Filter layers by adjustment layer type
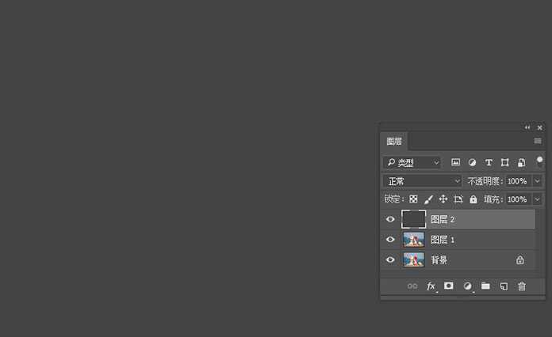 click(x=472, y=162)
